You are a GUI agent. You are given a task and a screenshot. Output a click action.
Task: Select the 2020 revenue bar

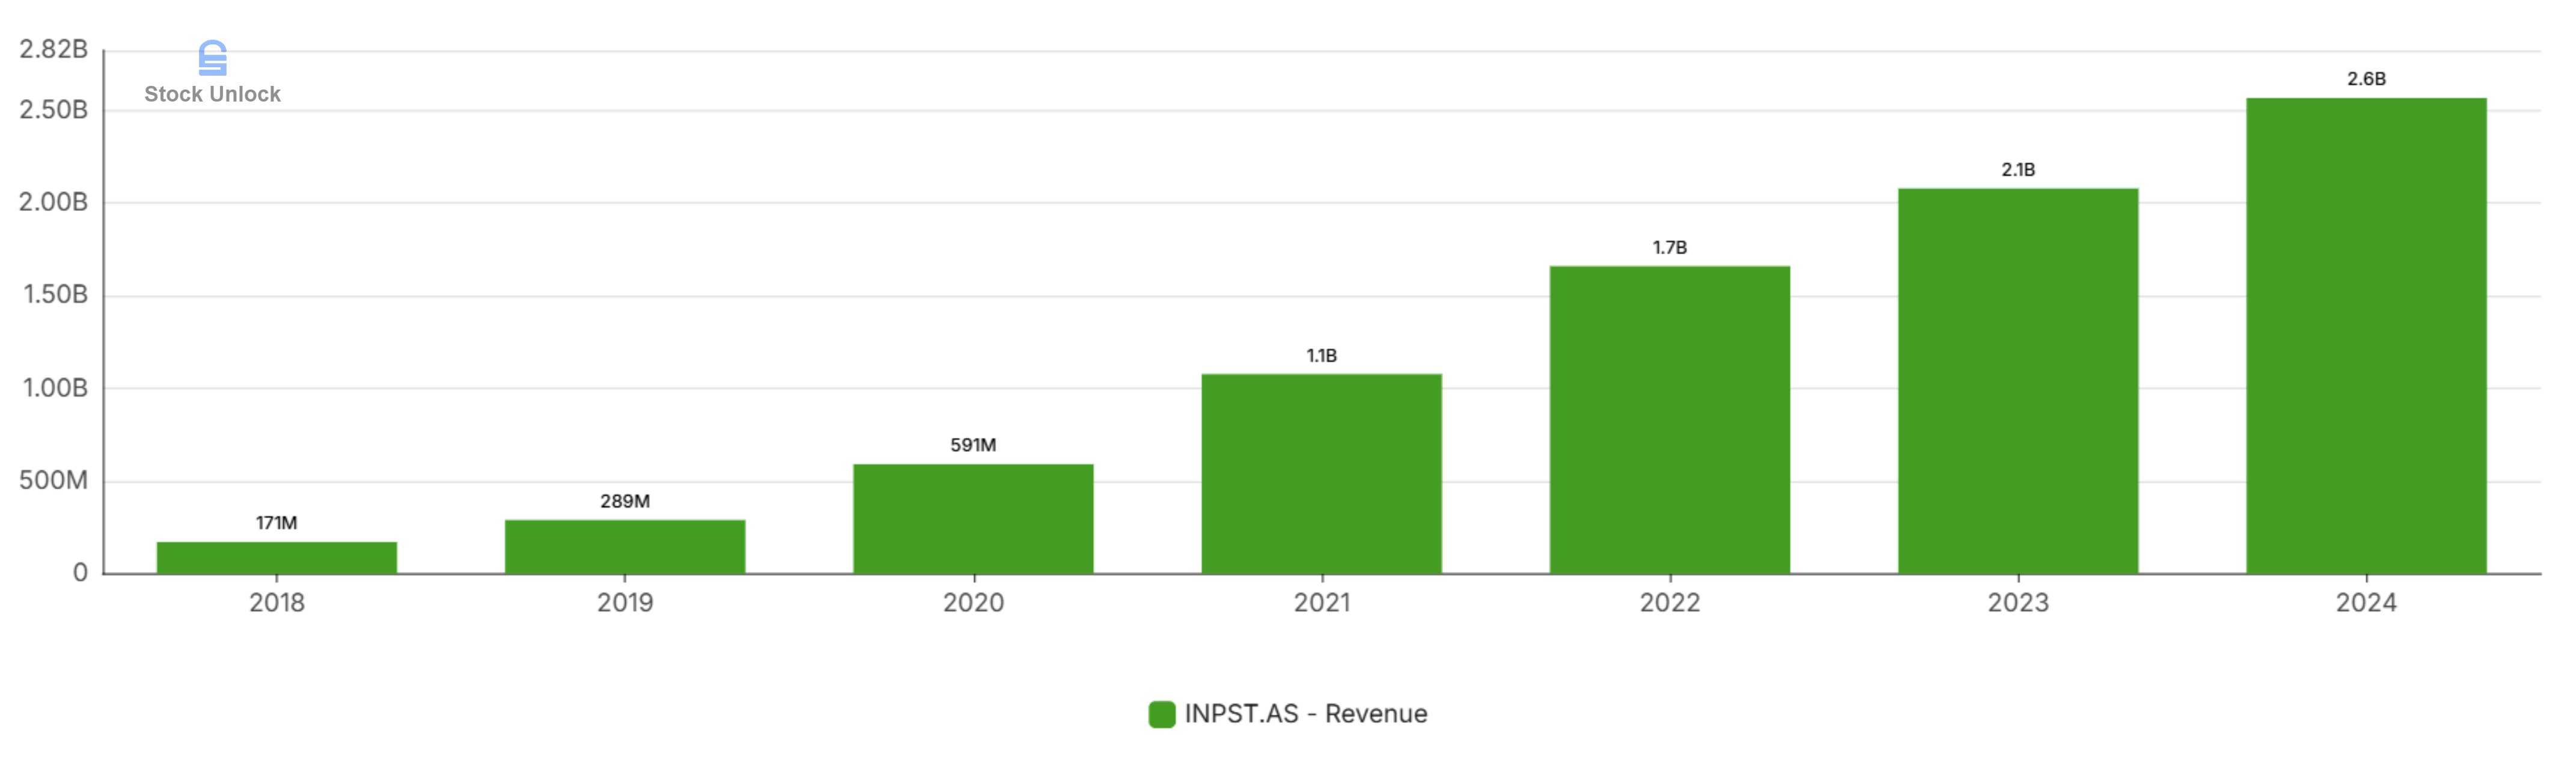(x=973, y=519)
